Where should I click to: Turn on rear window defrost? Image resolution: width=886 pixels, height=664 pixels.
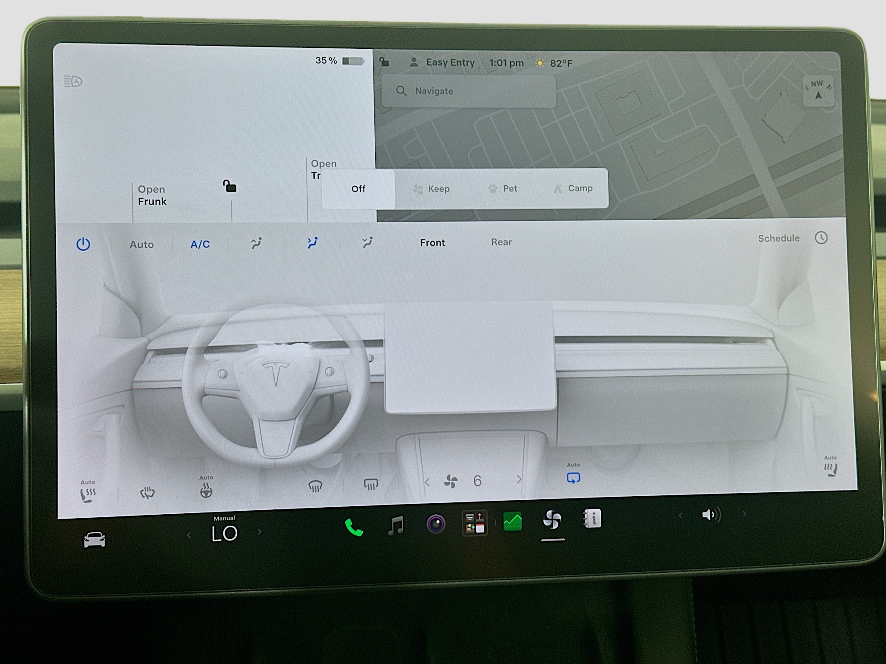point(370,484)
